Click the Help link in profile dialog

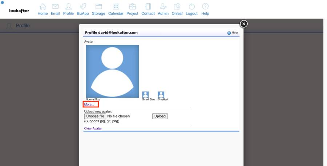(233, 33)
